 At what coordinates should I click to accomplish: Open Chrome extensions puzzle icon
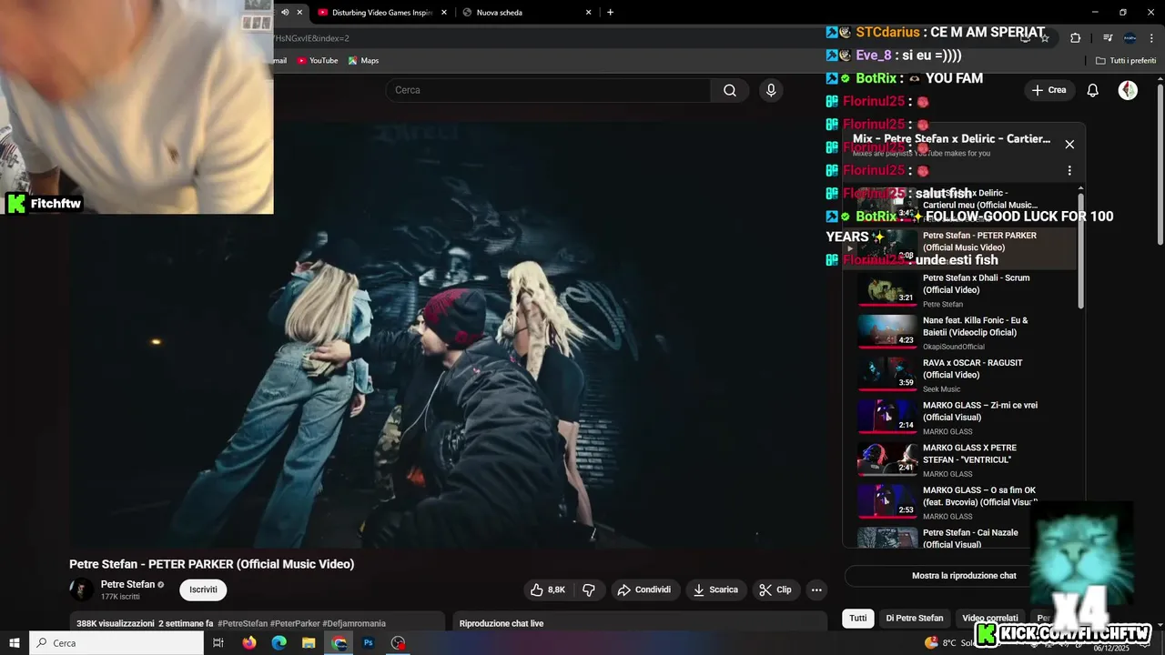1075,38
